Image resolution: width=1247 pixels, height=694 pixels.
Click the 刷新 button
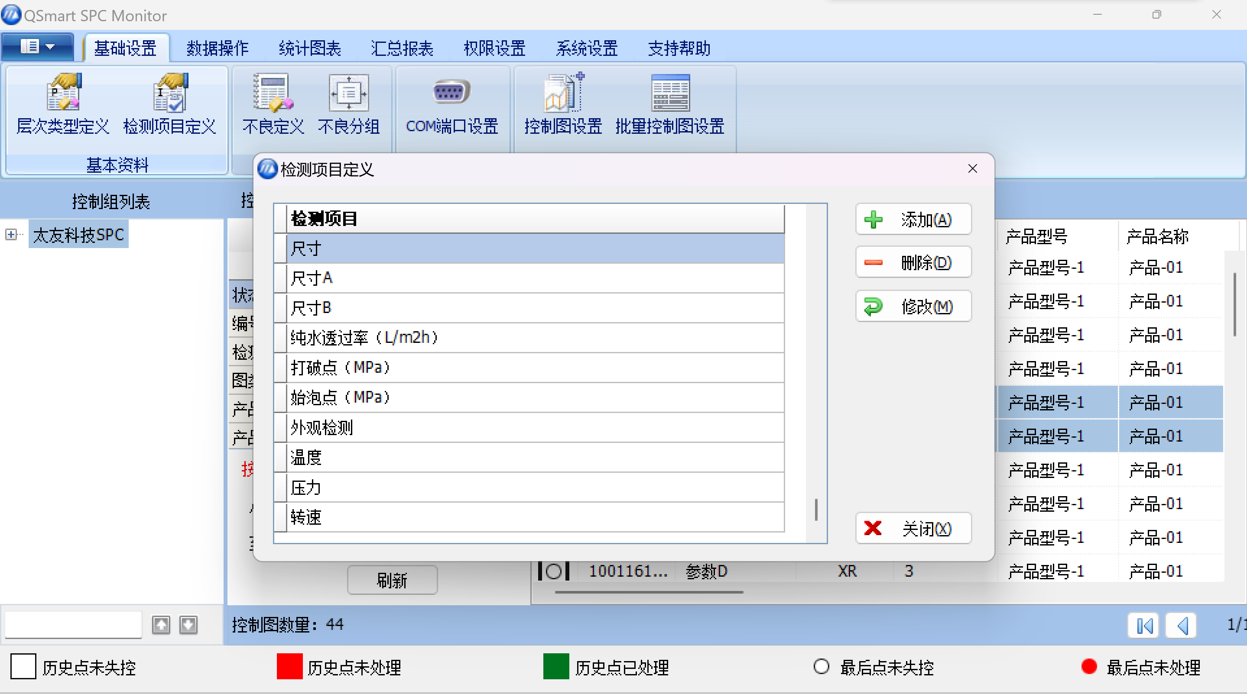tap(392, 579)
